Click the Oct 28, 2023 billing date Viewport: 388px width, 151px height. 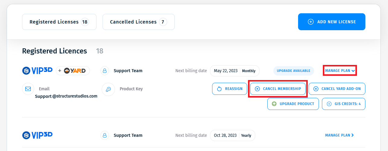[x=225, y=136]
